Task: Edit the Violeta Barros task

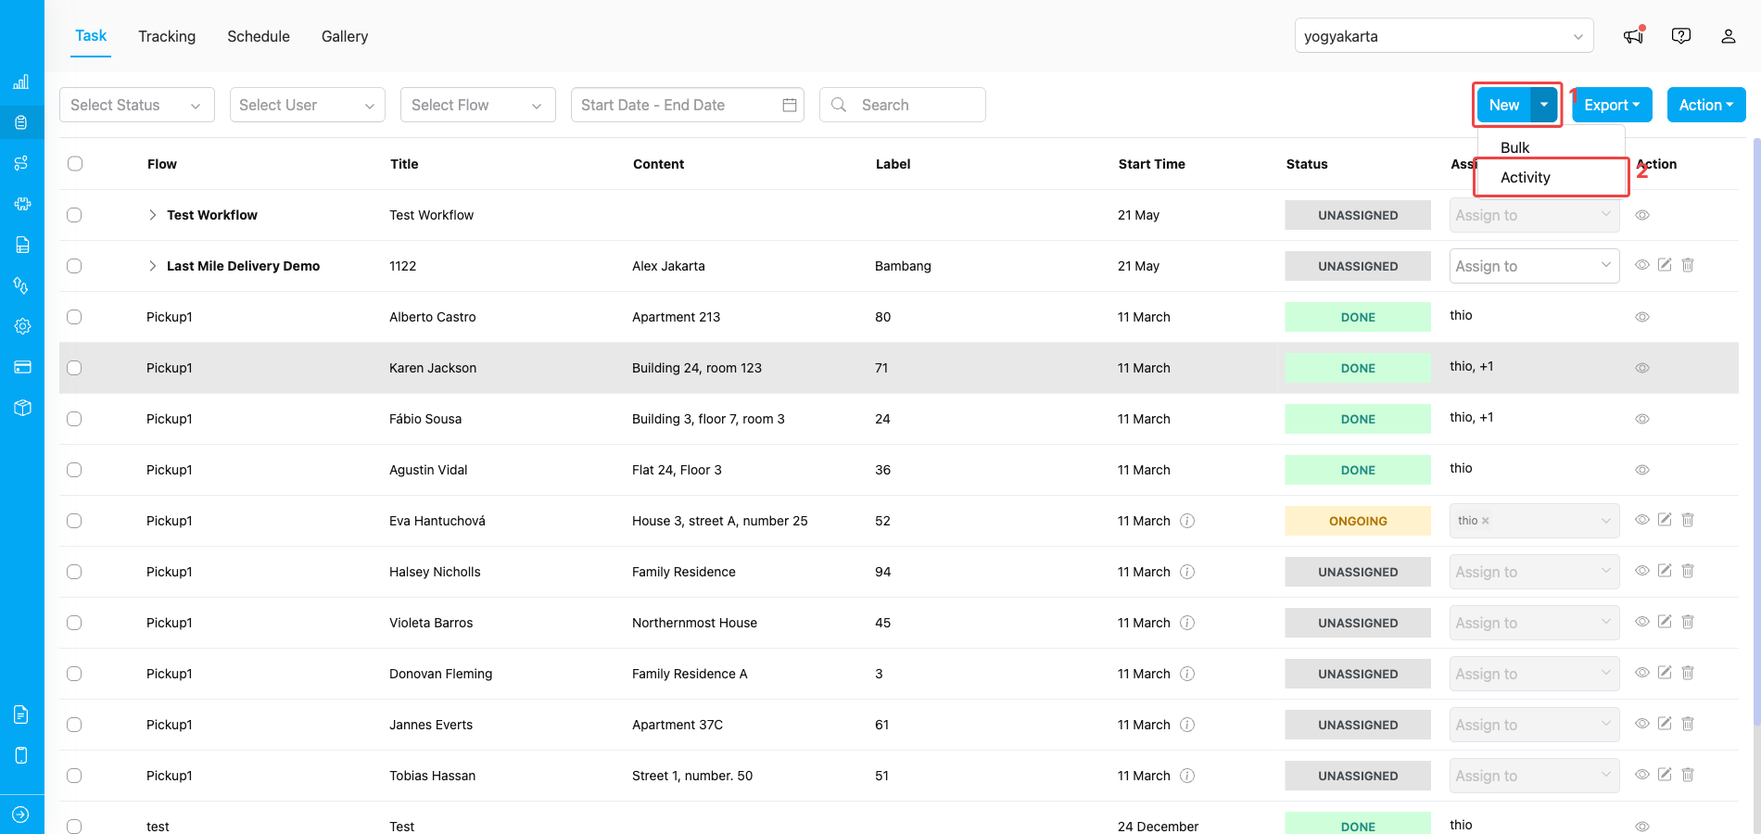Action: [x=1665, y=622]
